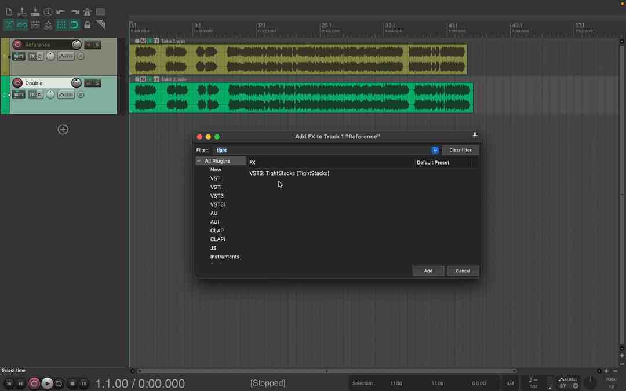Viewport: 626px width, 391px height.
Task: Select the VST3i category
Action: 217,204
